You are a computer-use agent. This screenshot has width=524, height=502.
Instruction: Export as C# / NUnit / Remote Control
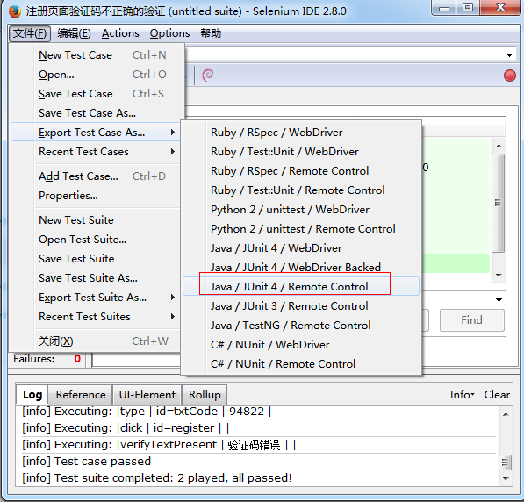click(301, 364)
